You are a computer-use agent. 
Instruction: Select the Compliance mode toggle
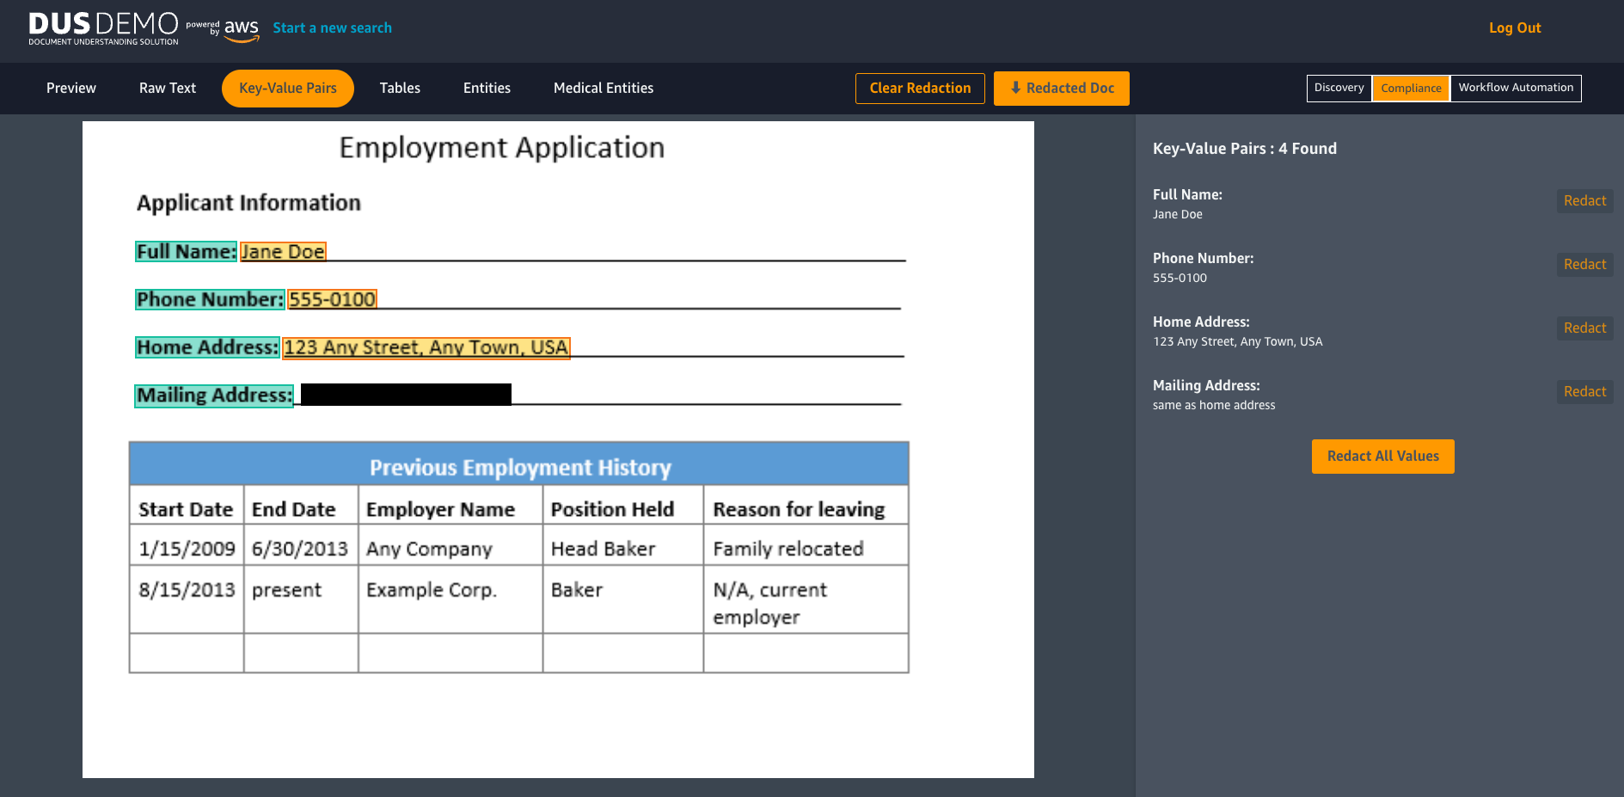(x=1411, y=88)
